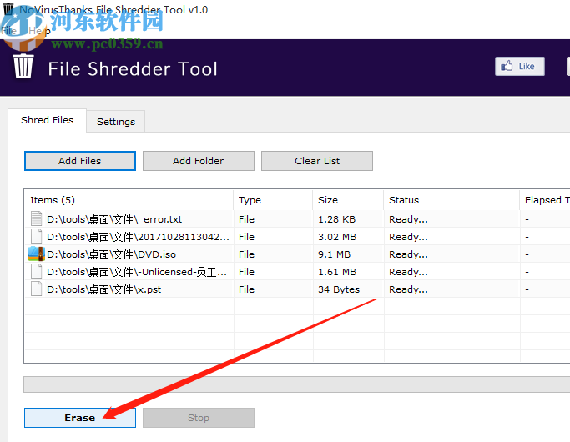Click the Like thumbs-up button
570x442 pixels.
click(x=519, y=67)
